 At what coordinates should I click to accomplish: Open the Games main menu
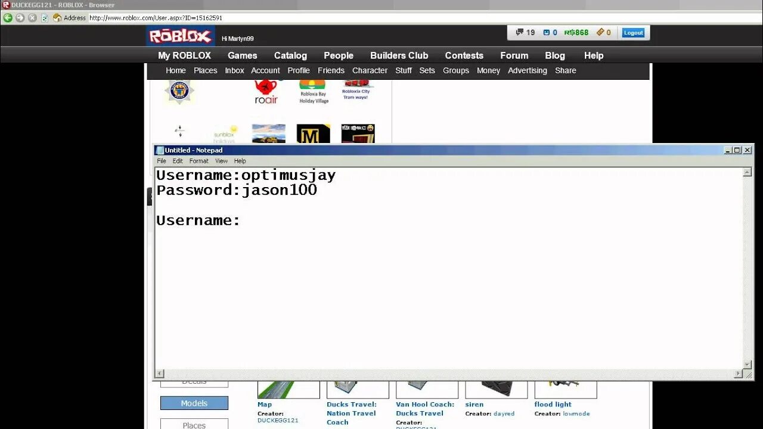[x=242, y=55]
